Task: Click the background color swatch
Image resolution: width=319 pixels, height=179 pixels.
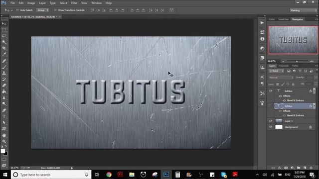Action: point(5,154)
